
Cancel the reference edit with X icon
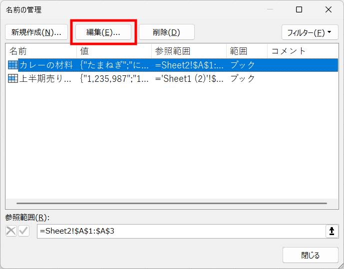(x=11, y=231)
